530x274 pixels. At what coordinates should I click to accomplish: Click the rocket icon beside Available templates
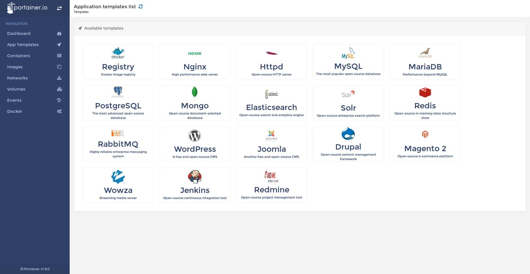[80, 28]
